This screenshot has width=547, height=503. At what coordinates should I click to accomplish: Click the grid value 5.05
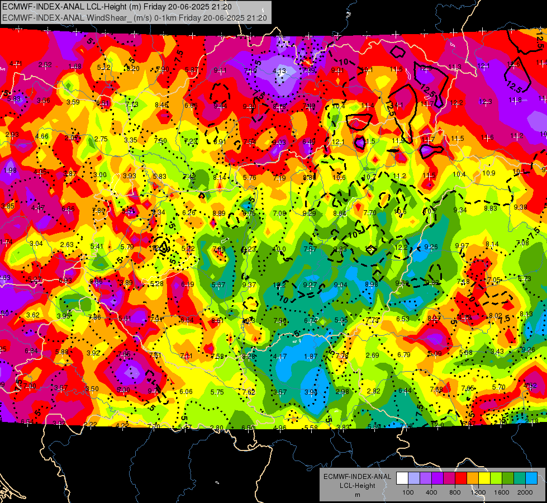341,320
